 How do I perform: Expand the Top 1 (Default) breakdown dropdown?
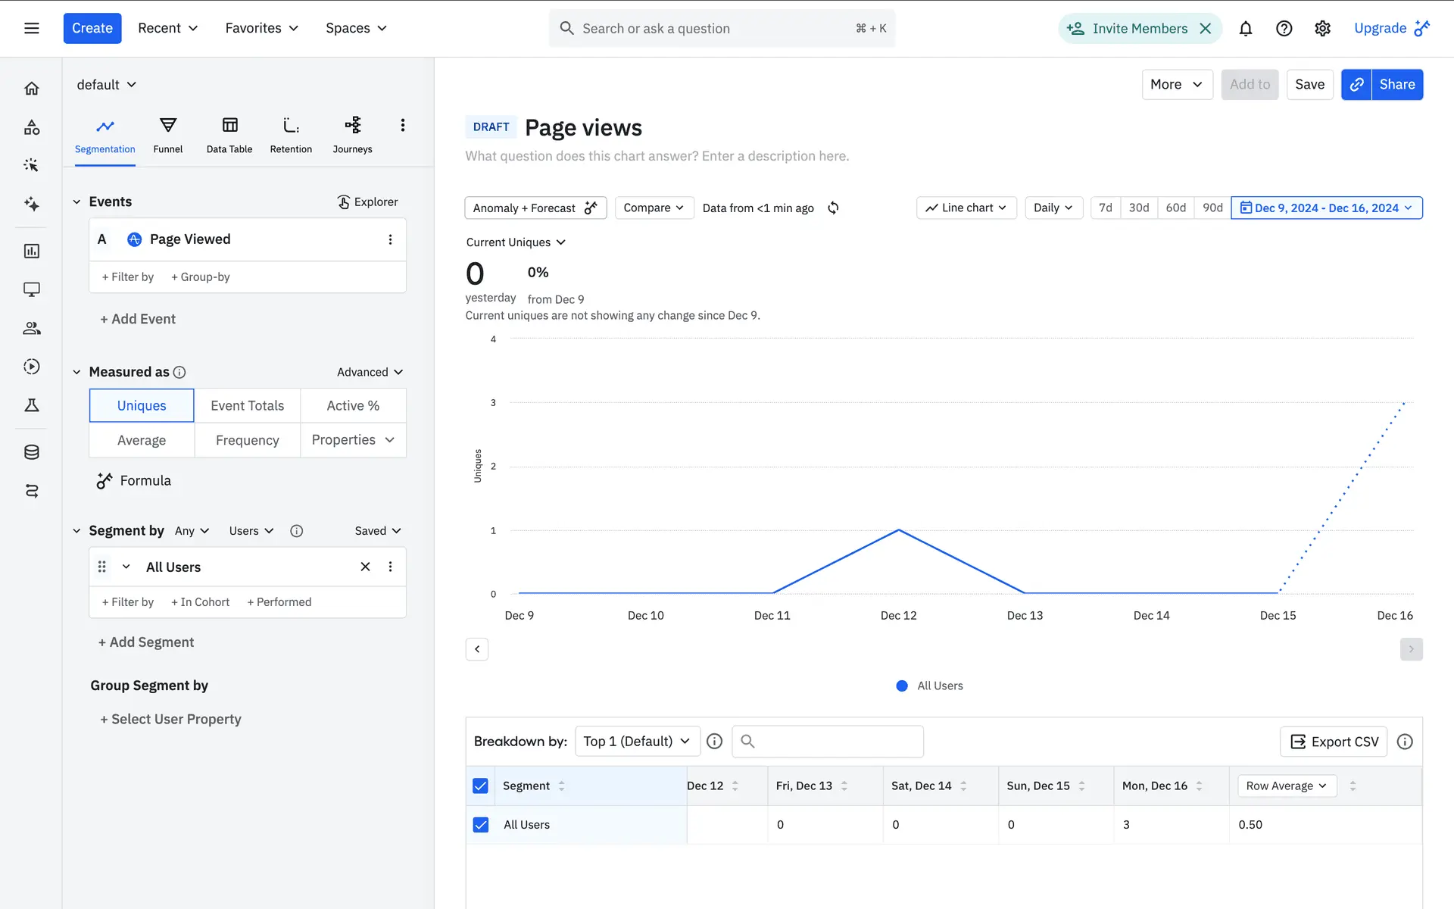point(637,741)
